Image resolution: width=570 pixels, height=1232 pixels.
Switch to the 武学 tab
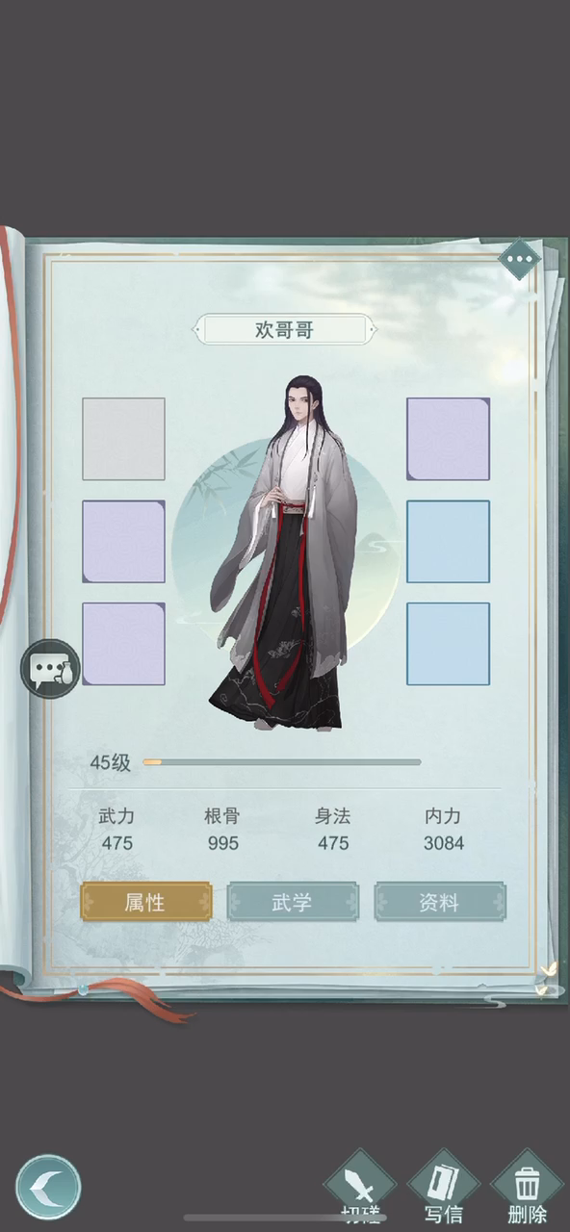pyautogui.click(x=292, y=902)
